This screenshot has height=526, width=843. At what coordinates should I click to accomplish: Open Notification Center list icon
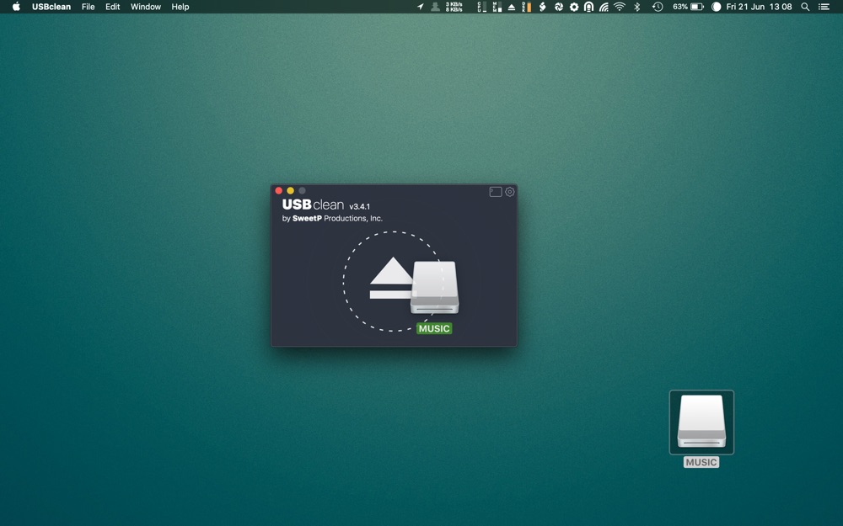tap(824, 7)
